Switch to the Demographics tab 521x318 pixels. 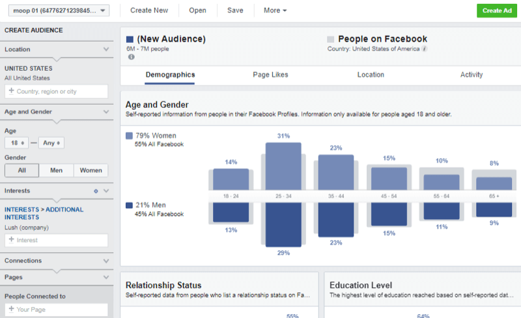170,75
